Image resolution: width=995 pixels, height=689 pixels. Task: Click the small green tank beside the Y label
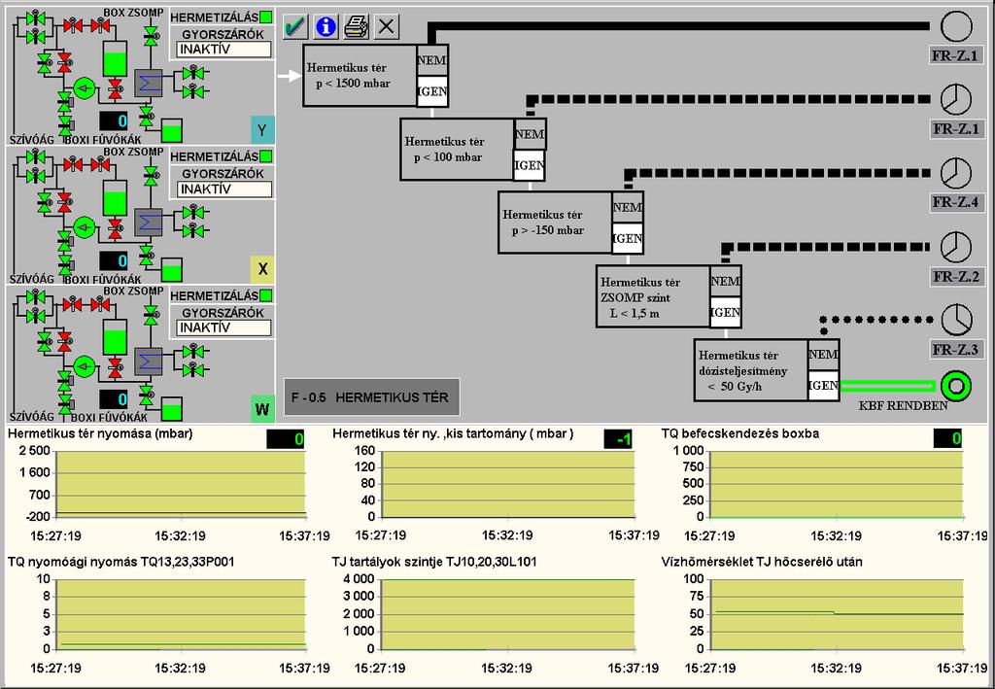[x=171, y=130]
